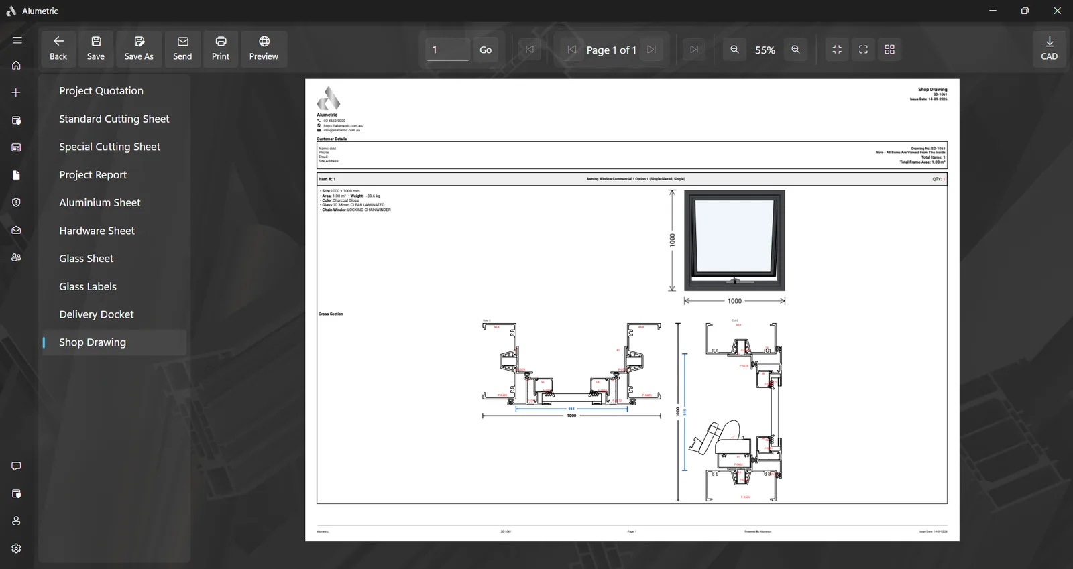Open the user account icon in sidebar
1073x569 pixels.
[x=17, y=521]
